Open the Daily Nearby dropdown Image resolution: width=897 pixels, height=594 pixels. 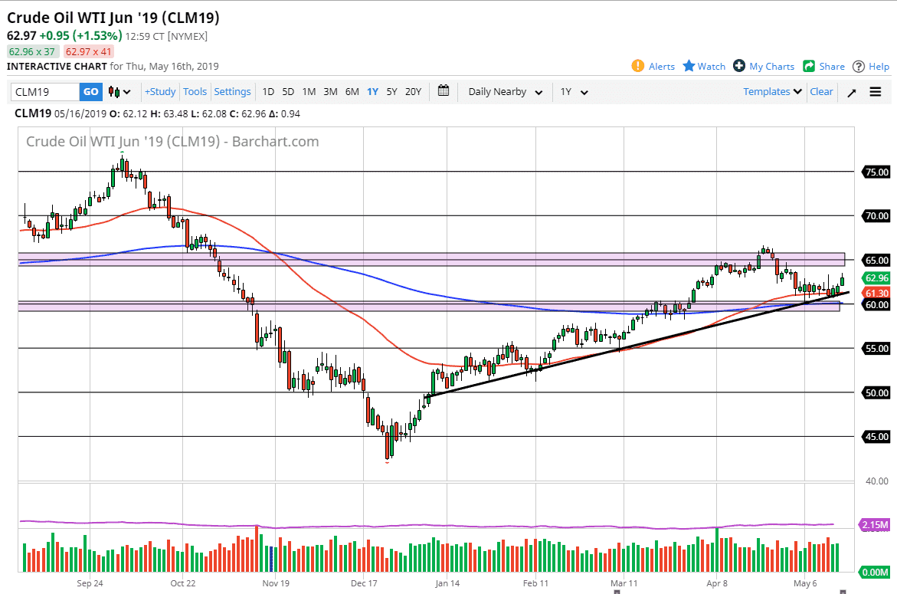504,91
